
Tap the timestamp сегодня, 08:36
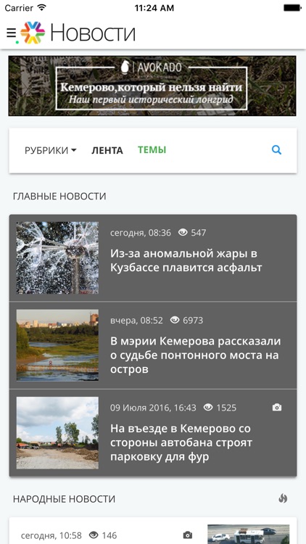(x=141, y=232)
